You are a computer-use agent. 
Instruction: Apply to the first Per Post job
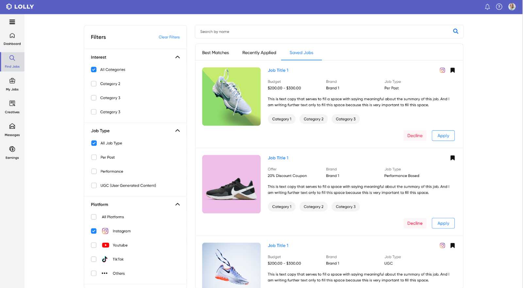[x=443, y=136]
